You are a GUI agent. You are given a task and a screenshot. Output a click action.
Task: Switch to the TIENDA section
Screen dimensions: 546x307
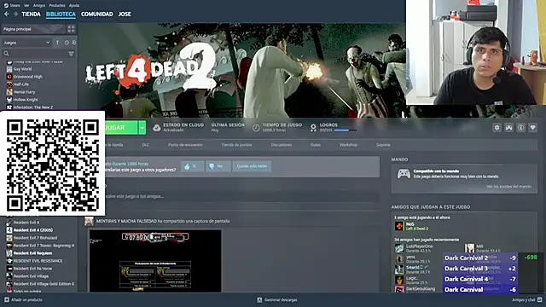[x=31, y=14]
